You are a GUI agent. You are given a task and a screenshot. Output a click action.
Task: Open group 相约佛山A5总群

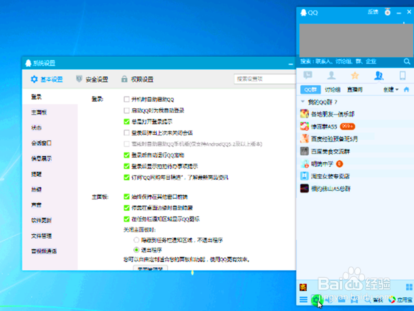[x=355, y=189]
